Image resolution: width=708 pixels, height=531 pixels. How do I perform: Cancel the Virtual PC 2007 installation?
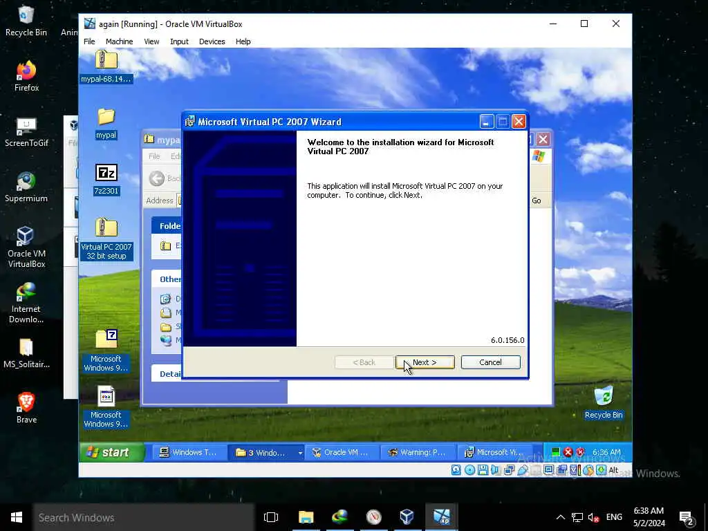coord(490,362)
